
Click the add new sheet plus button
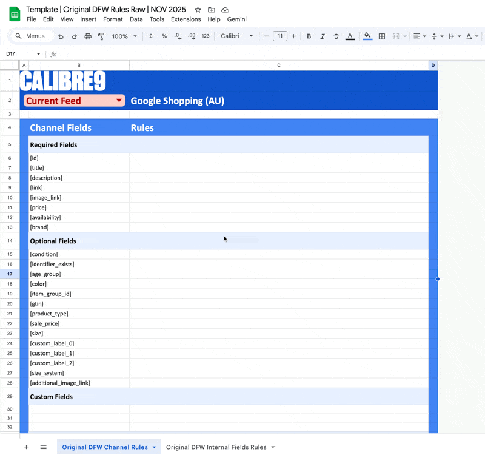pyautogui.click(x=26, y=447)
